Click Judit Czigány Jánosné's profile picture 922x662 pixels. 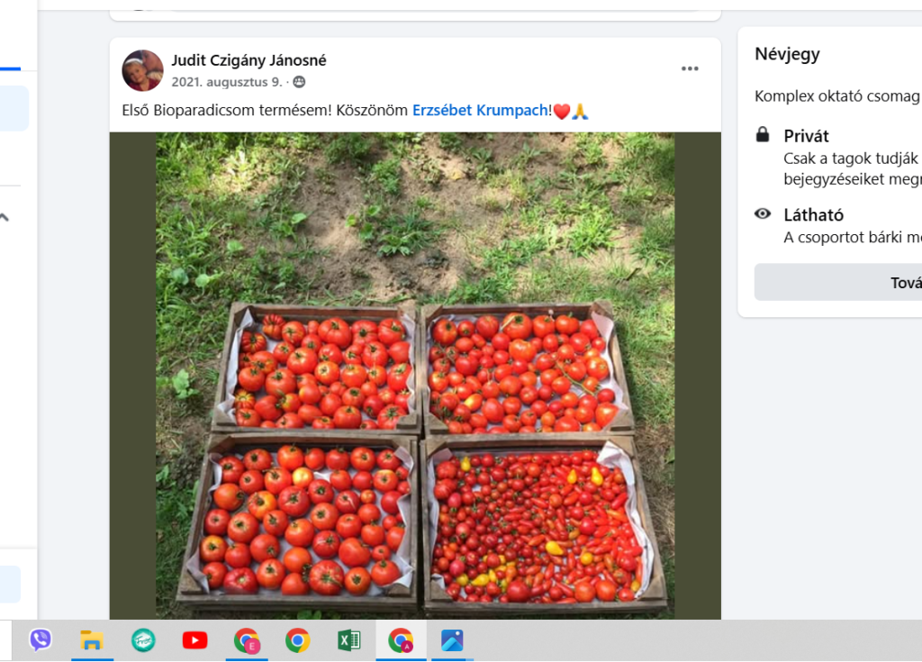tap(142, 70)
